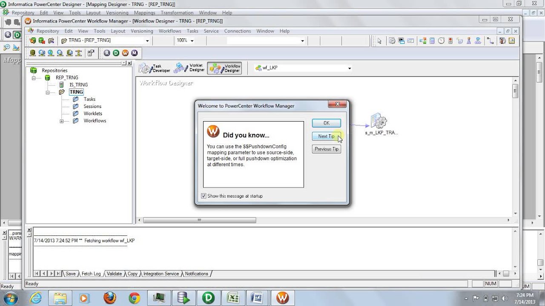The width and height of the screenshot is (545, 306).
Task: Switch to the Integration Service output tab
Action: [x=161, y=274]
